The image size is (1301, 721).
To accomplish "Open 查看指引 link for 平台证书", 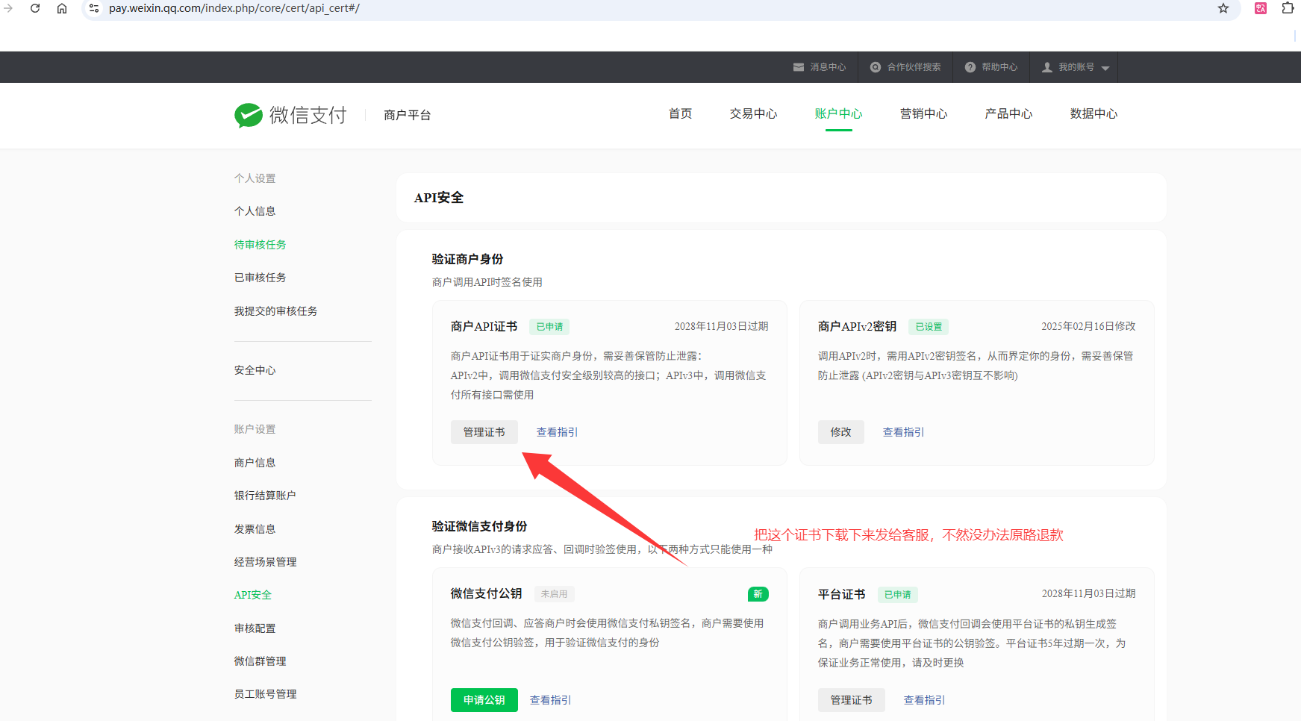I will pyautogui.click(x=924, y=700).
